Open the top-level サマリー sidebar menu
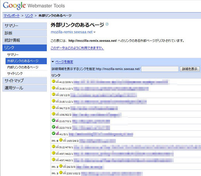Image resolution: width=201 pixels, height=176 pixels. click(24, 26)
